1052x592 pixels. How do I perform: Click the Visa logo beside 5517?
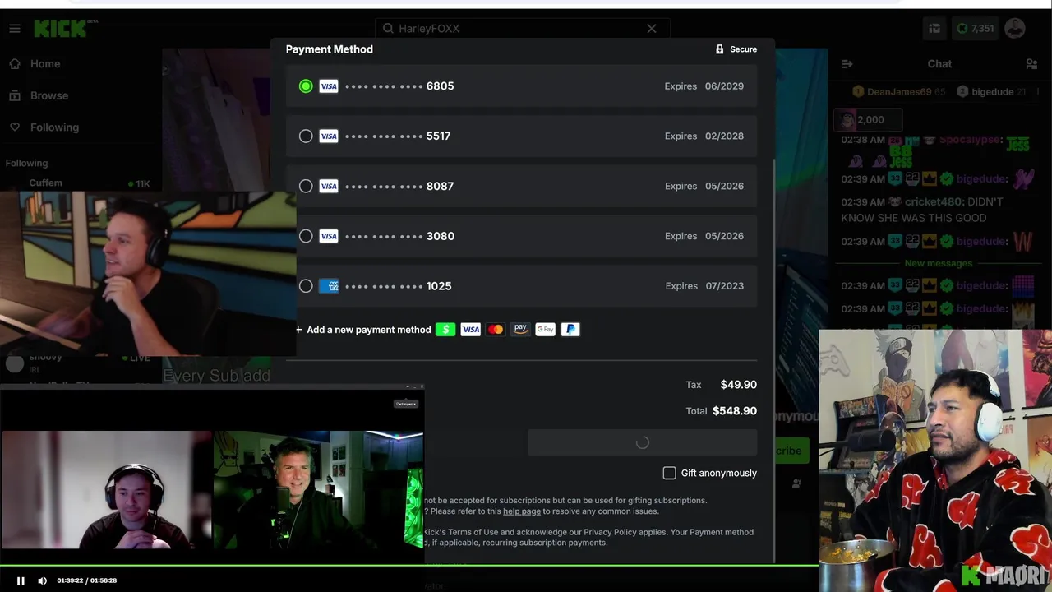click(x=329, y=136)
